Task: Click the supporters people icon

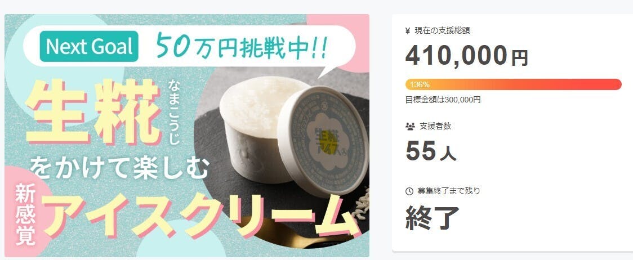Action: click(x=410, y=127)
